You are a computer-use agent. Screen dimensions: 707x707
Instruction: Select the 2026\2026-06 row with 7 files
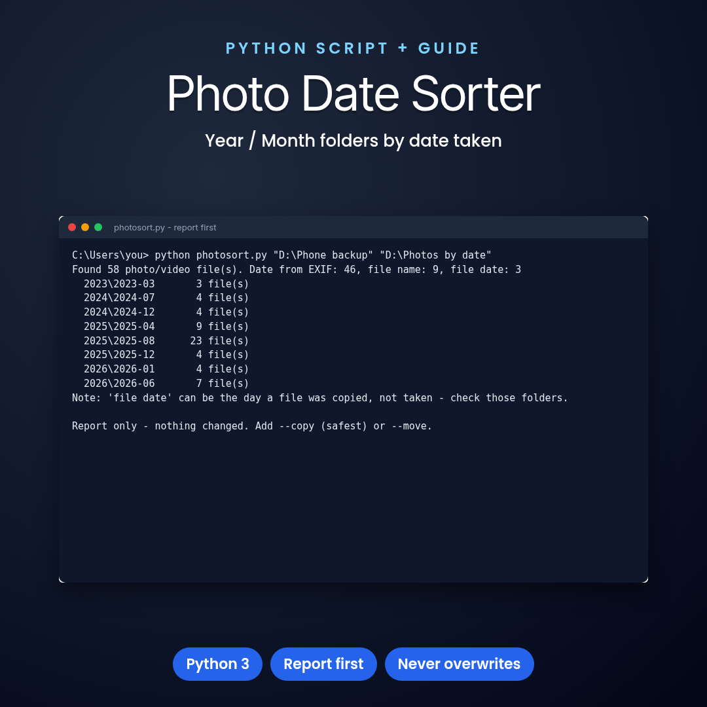click(x=166, y=384)
